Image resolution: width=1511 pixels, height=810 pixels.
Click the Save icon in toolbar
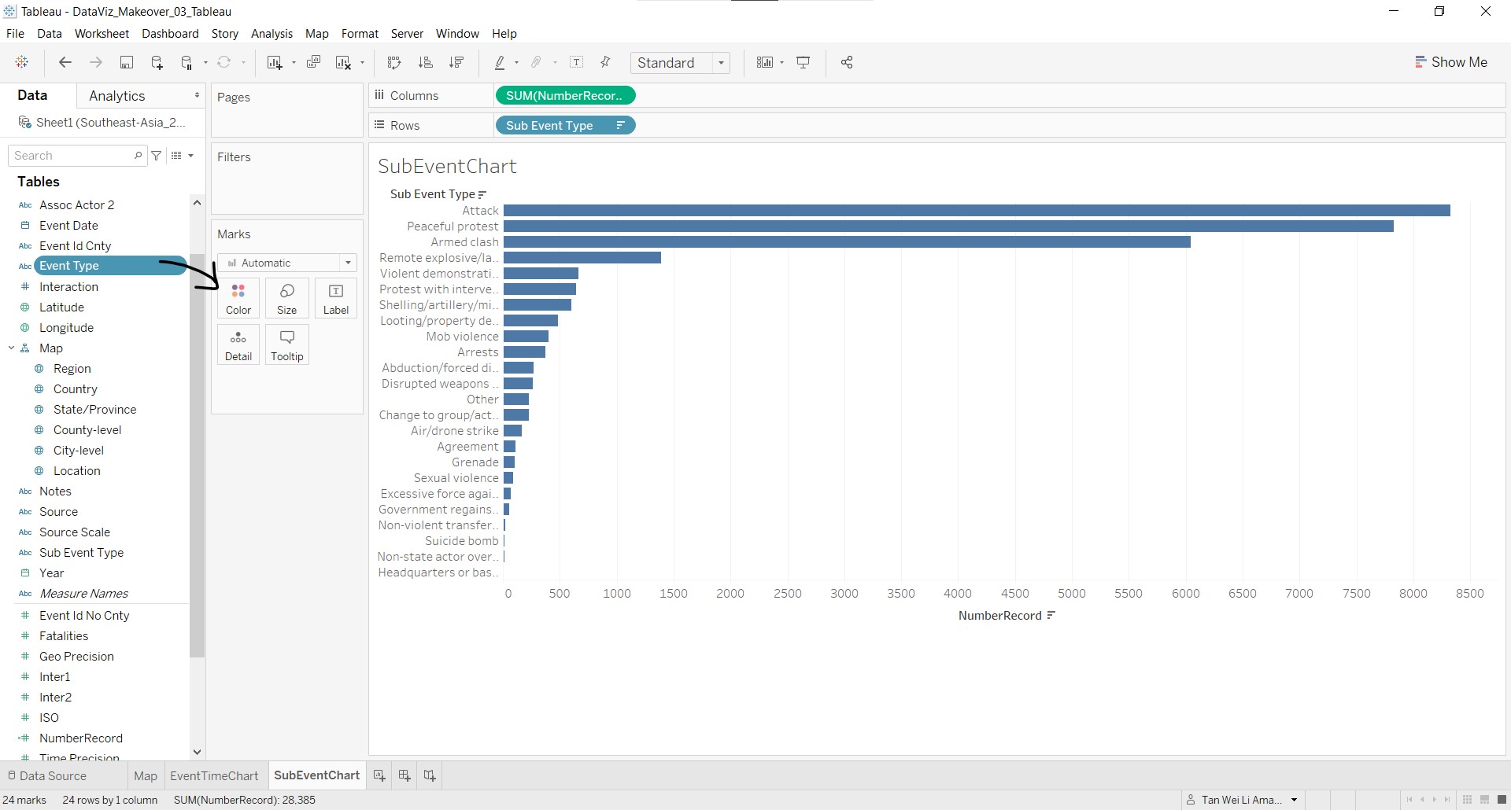[126, 63]
